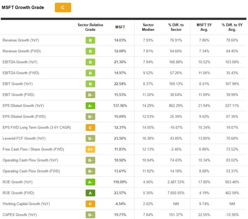Select the EPS Diluted Growth (FWD) row label
This screenshot has height=219, width=248.
(23, 116)
